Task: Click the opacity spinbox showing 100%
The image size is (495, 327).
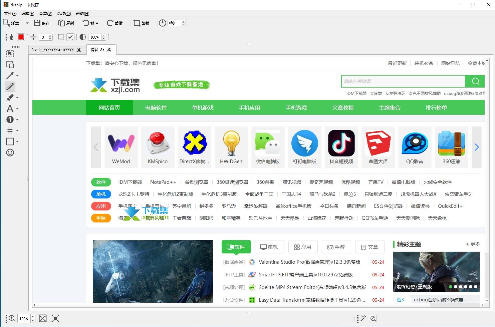Action: [97, 37]
